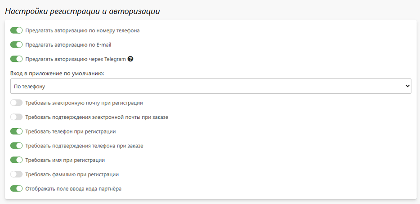
Task: Turn off the require phone at registration switch
Action: click(x=16, y=131)
